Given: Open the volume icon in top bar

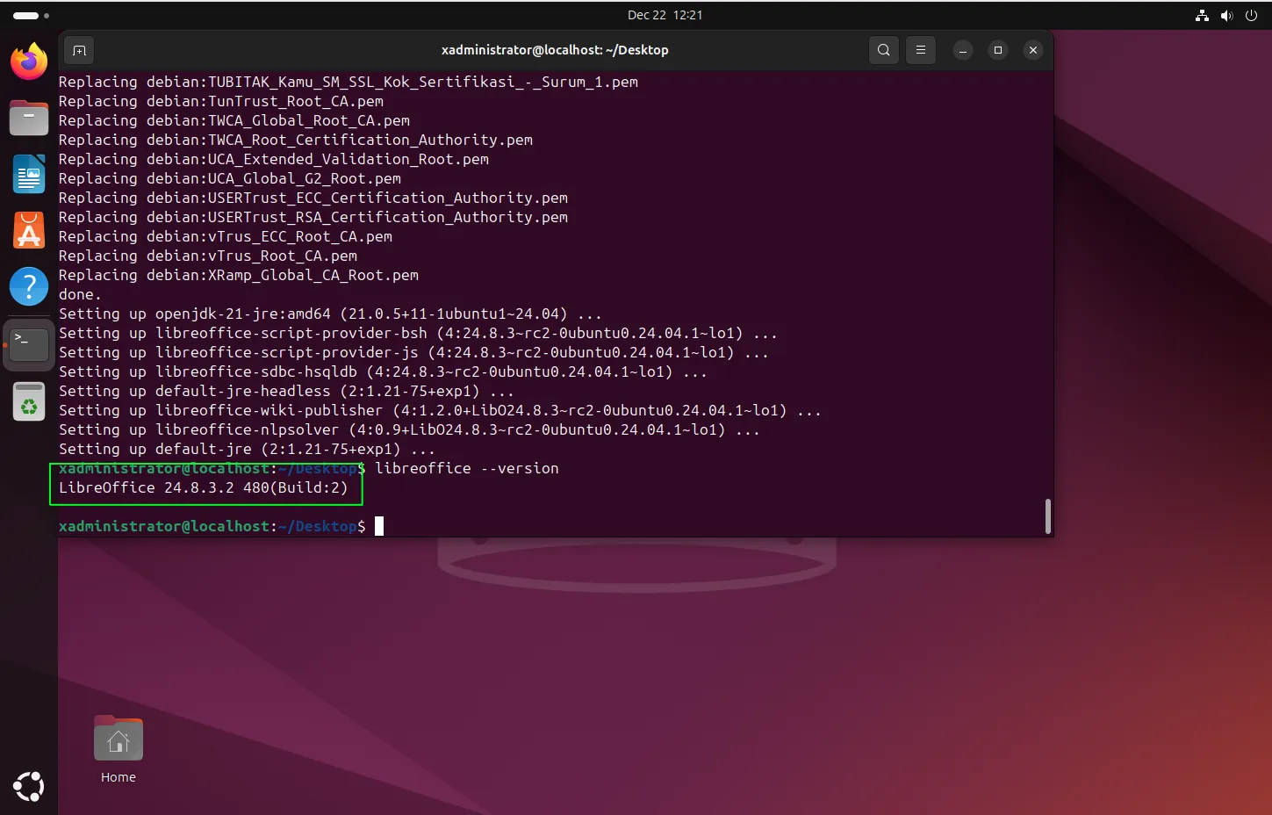Looking at the screenshot, I should [1226, 15].
